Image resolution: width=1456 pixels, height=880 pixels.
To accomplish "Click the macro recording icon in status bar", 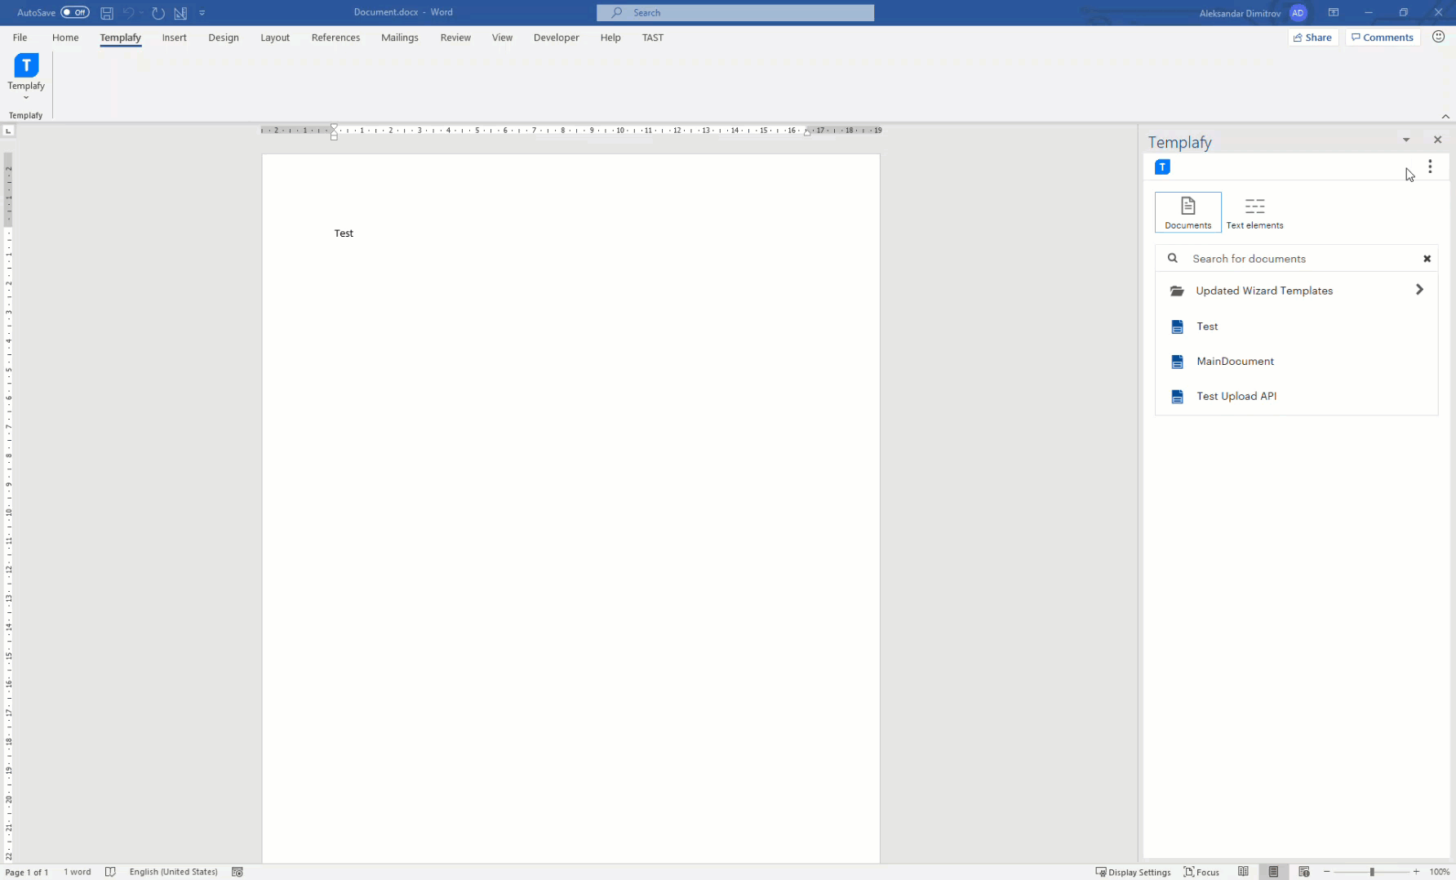I will (x=237, y=872).
